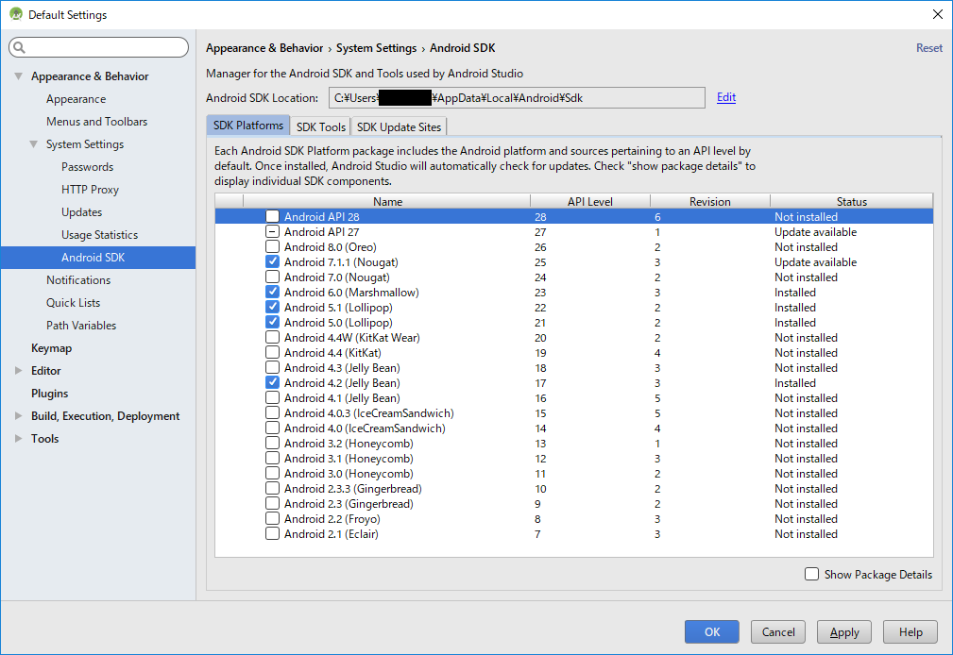Open the Keymap settings page
953x655 pixels.
pos(51,348)
